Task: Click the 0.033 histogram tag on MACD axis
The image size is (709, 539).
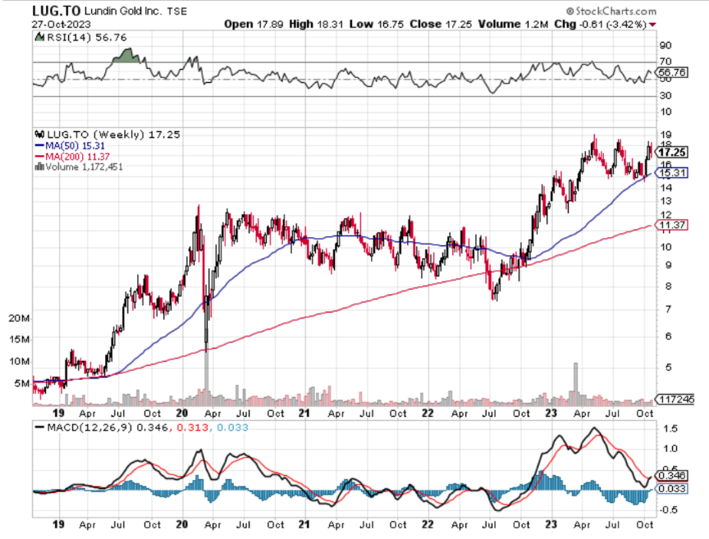Action: 671,488
